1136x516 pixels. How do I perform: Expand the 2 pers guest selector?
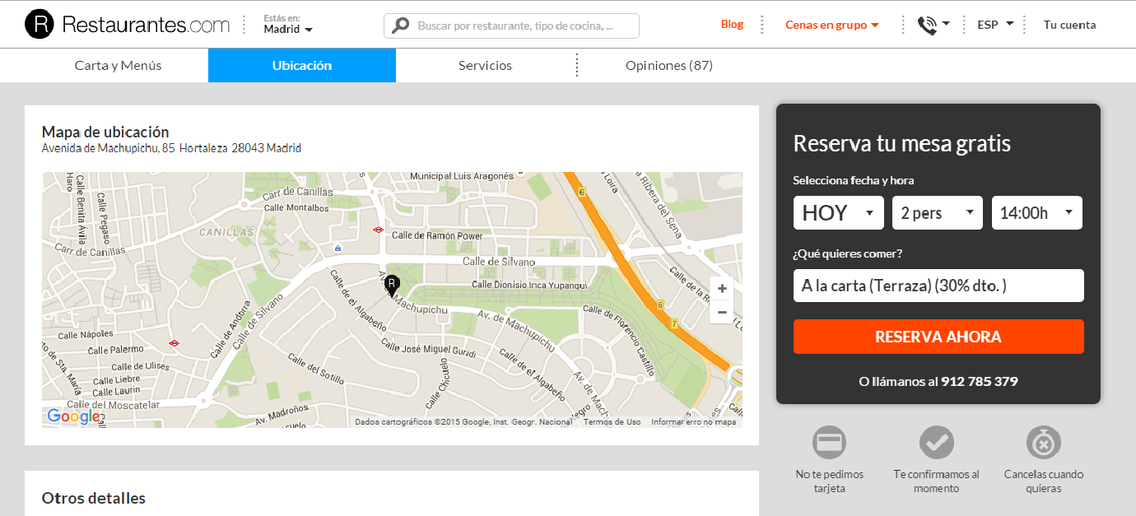pos(937,213)
